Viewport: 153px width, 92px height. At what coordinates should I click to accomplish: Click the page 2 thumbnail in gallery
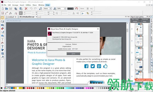[x=139, y=41]
